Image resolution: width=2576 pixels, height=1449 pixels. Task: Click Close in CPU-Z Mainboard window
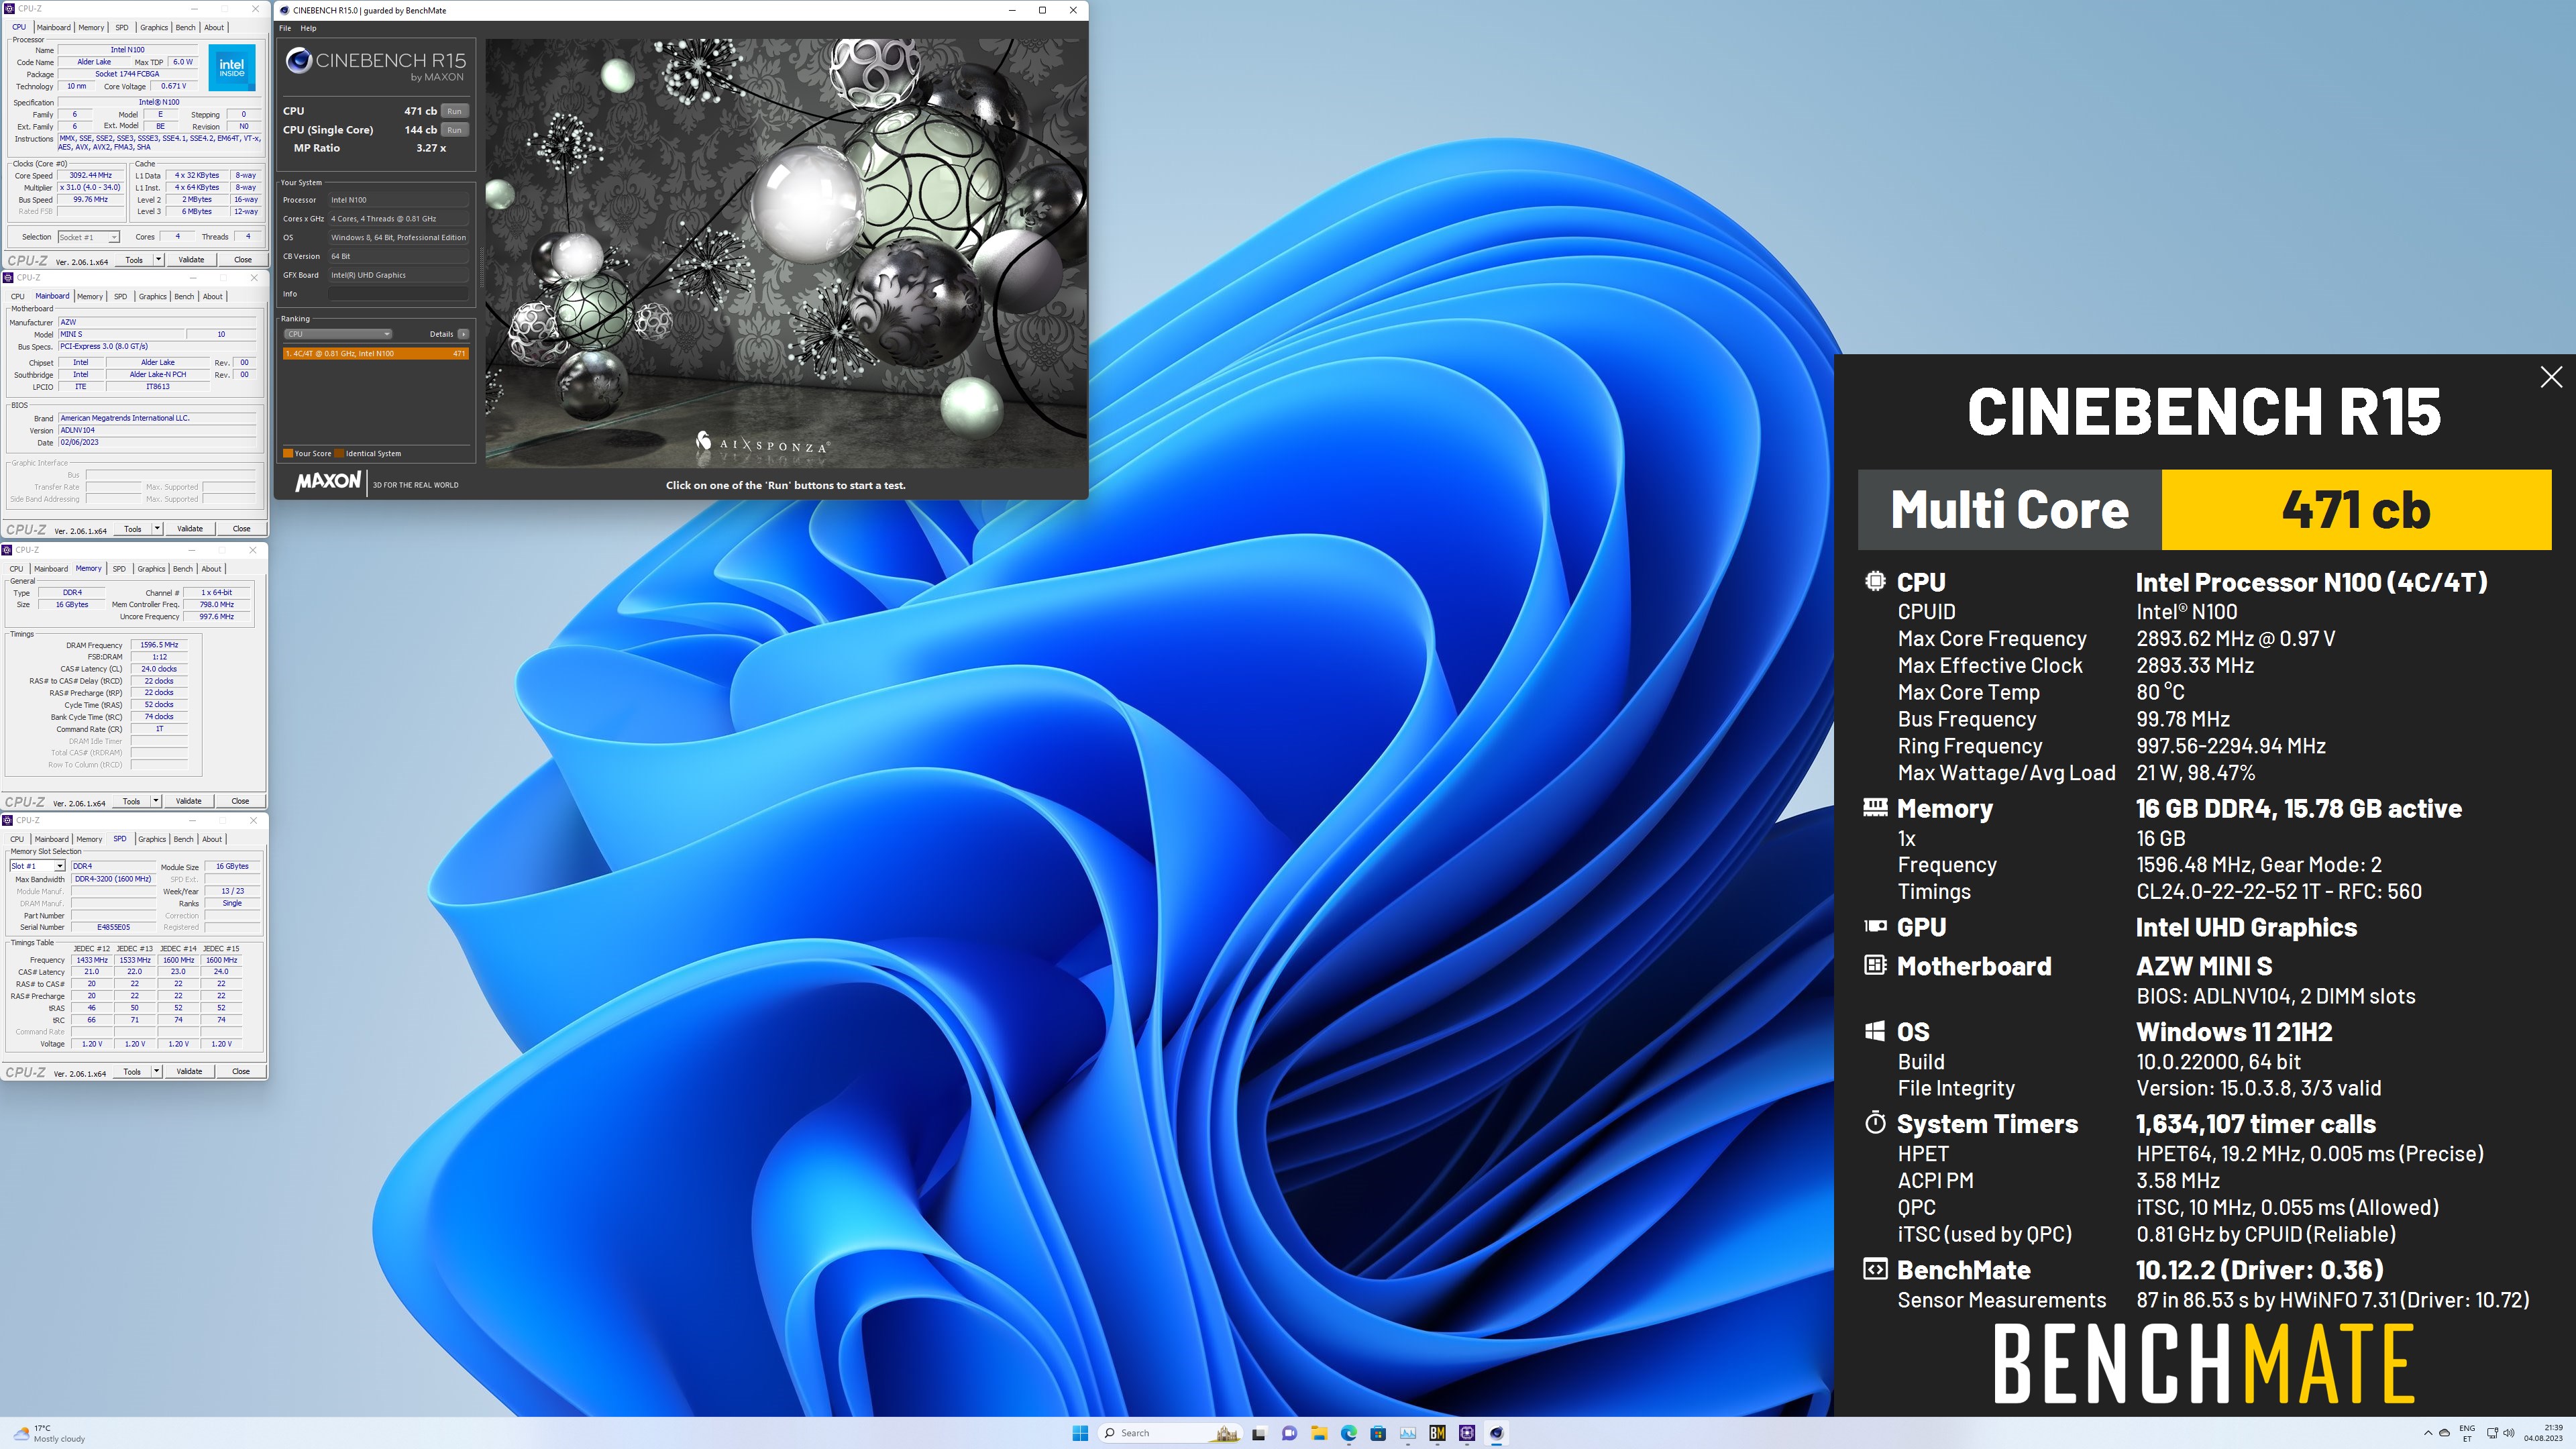241,528
